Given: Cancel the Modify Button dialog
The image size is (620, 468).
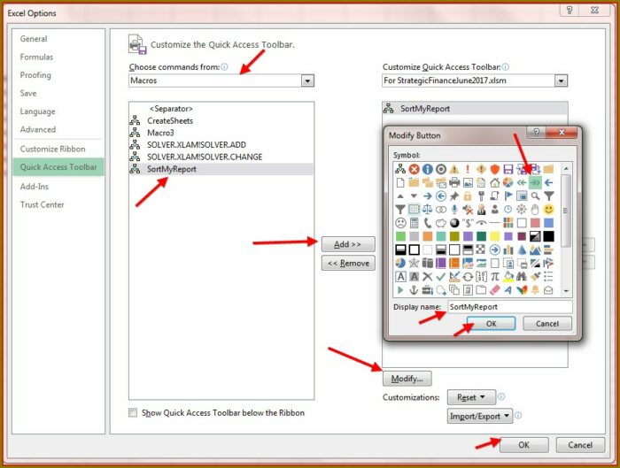Looking at the screenshot, I should pos(547,324).
